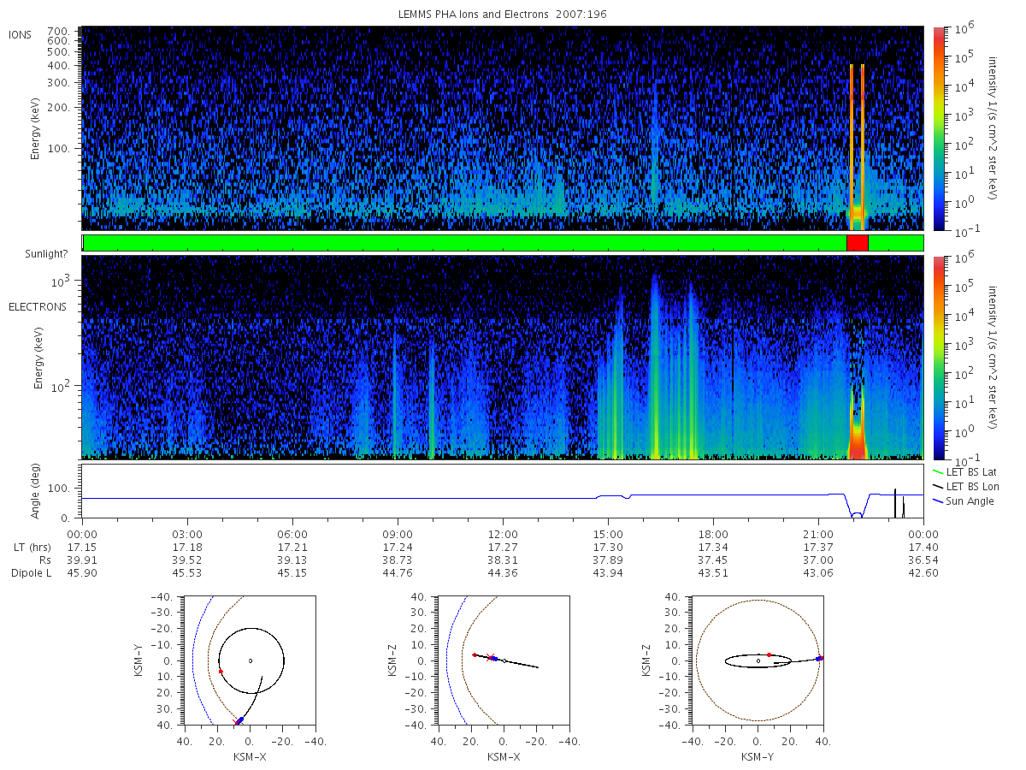This screenshot has width=1026, height=770.
Task: Click the green LET BS Lat legend line
Action: click(x=939, y=472)
